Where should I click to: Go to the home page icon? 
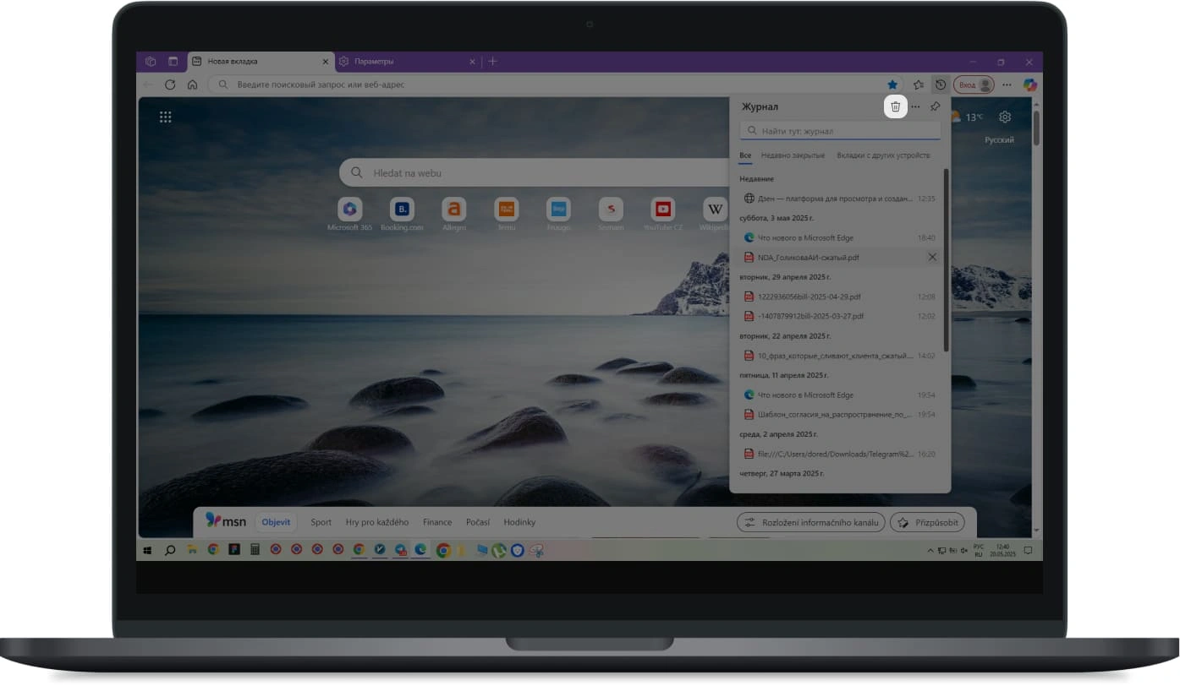coord(192,84)
